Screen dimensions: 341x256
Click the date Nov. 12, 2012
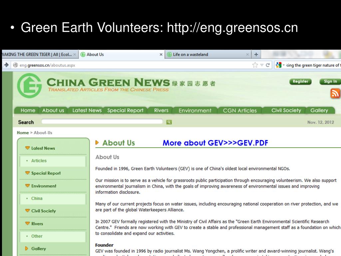pos(321,122)
